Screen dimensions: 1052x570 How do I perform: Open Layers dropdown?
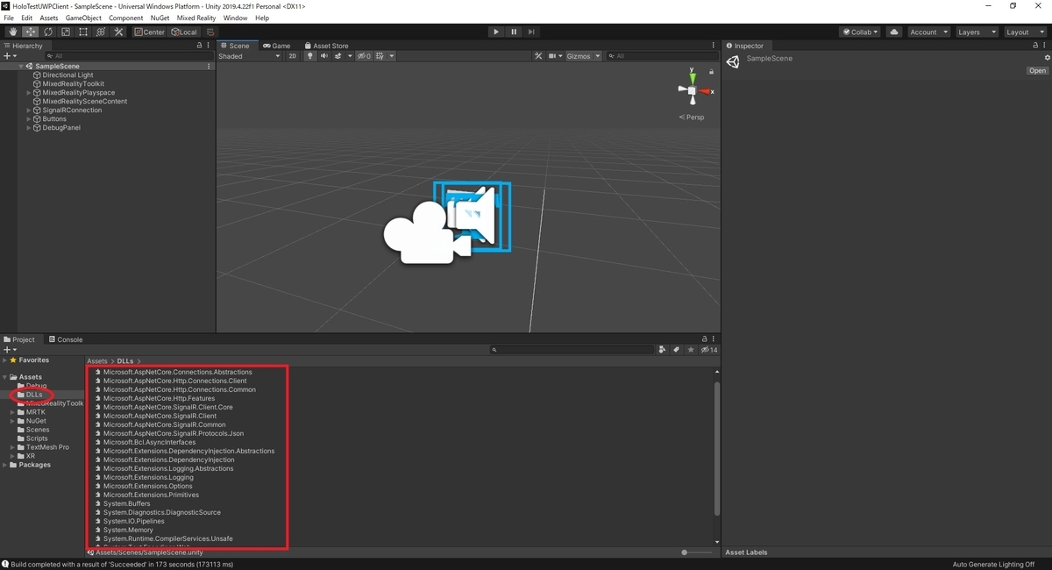[x=977, y=32]
